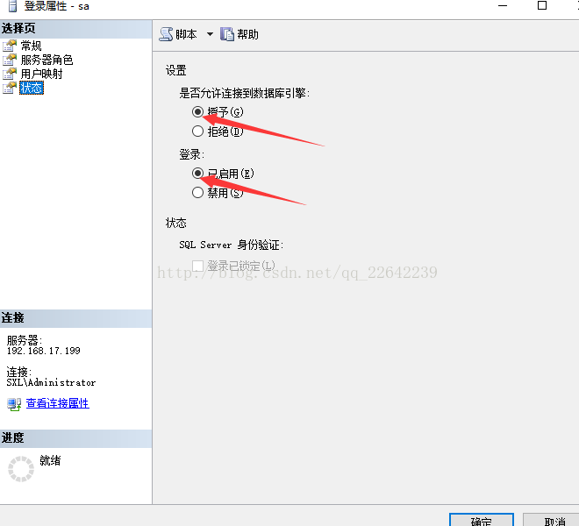Switch to the 服务器角色 page
This screenshot has height=526, width=579.
click(46, 60)
